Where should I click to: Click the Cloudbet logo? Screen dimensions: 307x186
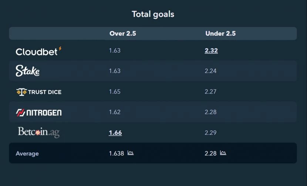click(x=38, y=51)
